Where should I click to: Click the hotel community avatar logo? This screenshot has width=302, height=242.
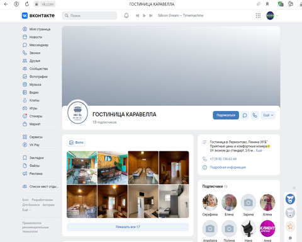[x=77, y=113]
